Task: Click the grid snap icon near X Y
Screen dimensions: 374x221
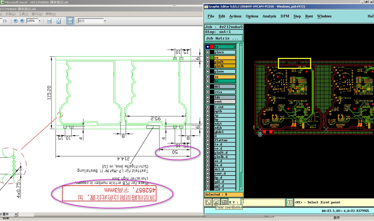Action: 224,202
